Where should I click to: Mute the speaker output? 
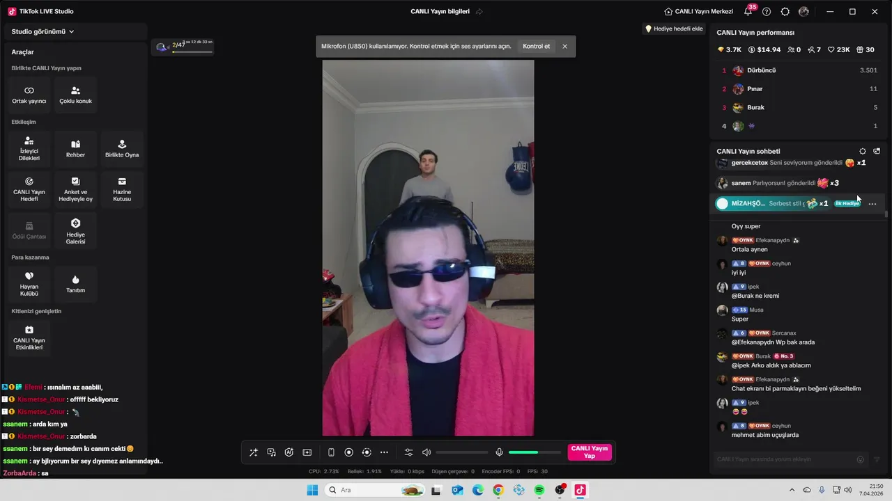pos(426,452)
